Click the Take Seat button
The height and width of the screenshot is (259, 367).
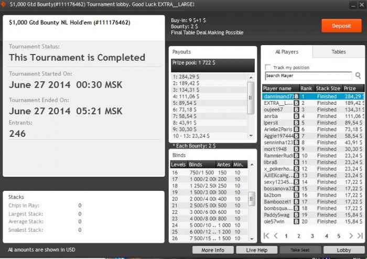point(300,250)
